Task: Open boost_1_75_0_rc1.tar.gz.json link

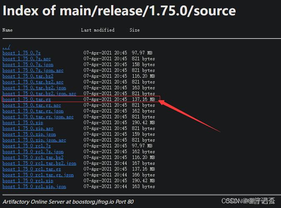Action: coord(38,175)
